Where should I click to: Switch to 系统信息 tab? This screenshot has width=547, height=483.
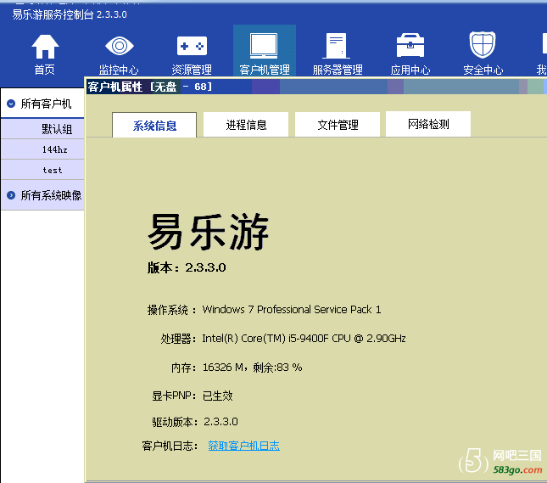[154, 125]
